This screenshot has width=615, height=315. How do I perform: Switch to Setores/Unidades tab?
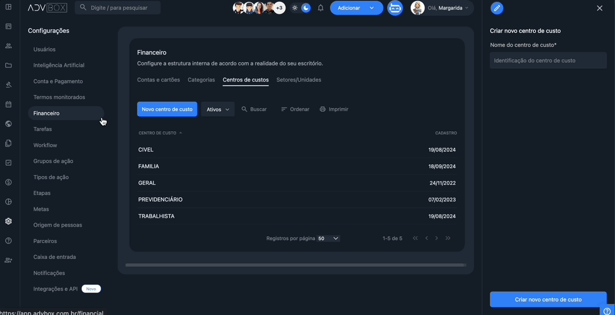point(299,80)
